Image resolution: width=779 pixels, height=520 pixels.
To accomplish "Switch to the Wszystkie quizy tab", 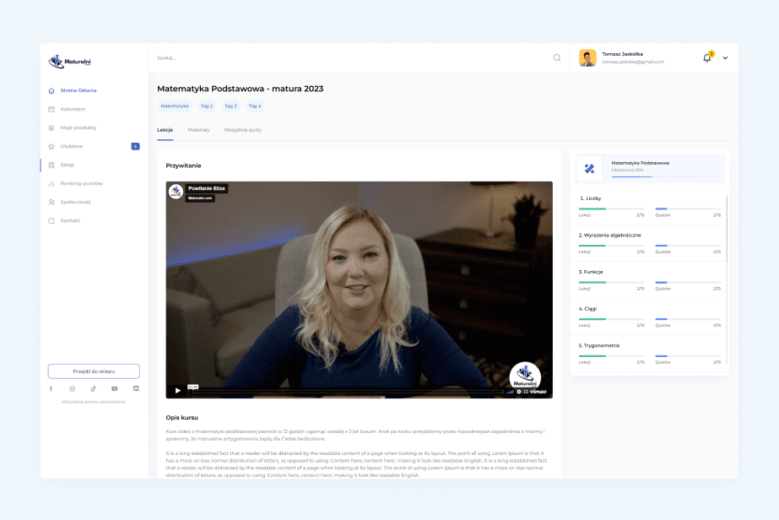I will pyautogui.click(x=243, y=130).
